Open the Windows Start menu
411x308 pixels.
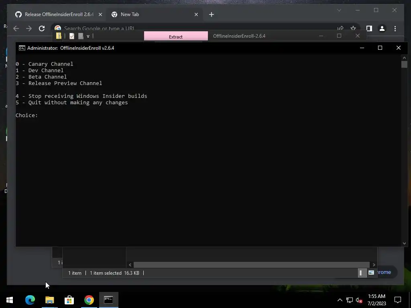(10, 300)
